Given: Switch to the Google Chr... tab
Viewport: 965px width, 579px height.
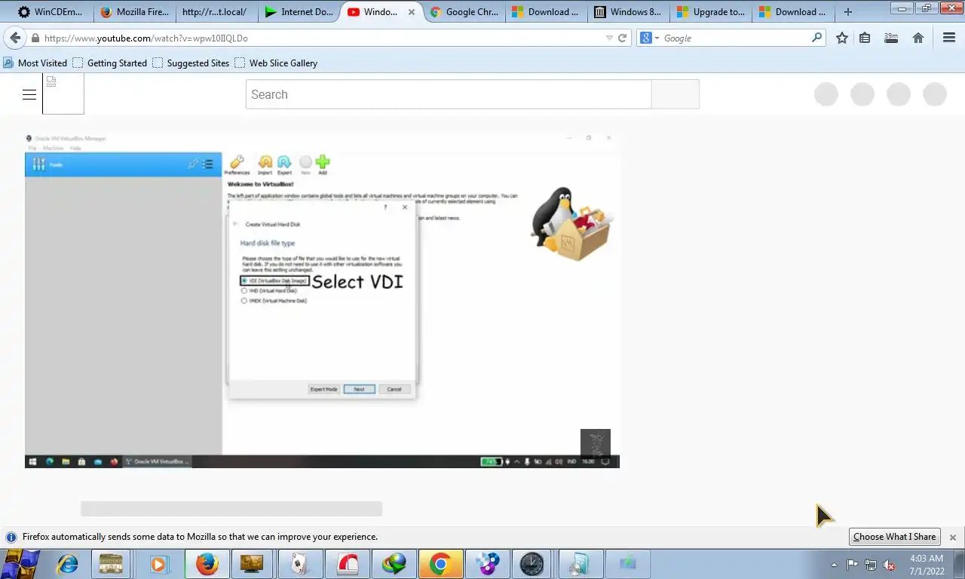Looking at the screenshot, I should click(x=464, y=12).
